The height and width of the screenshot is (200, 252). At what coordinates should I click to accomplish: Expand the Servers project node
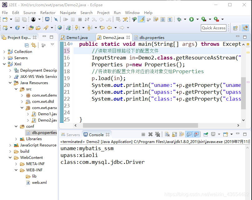4,58
